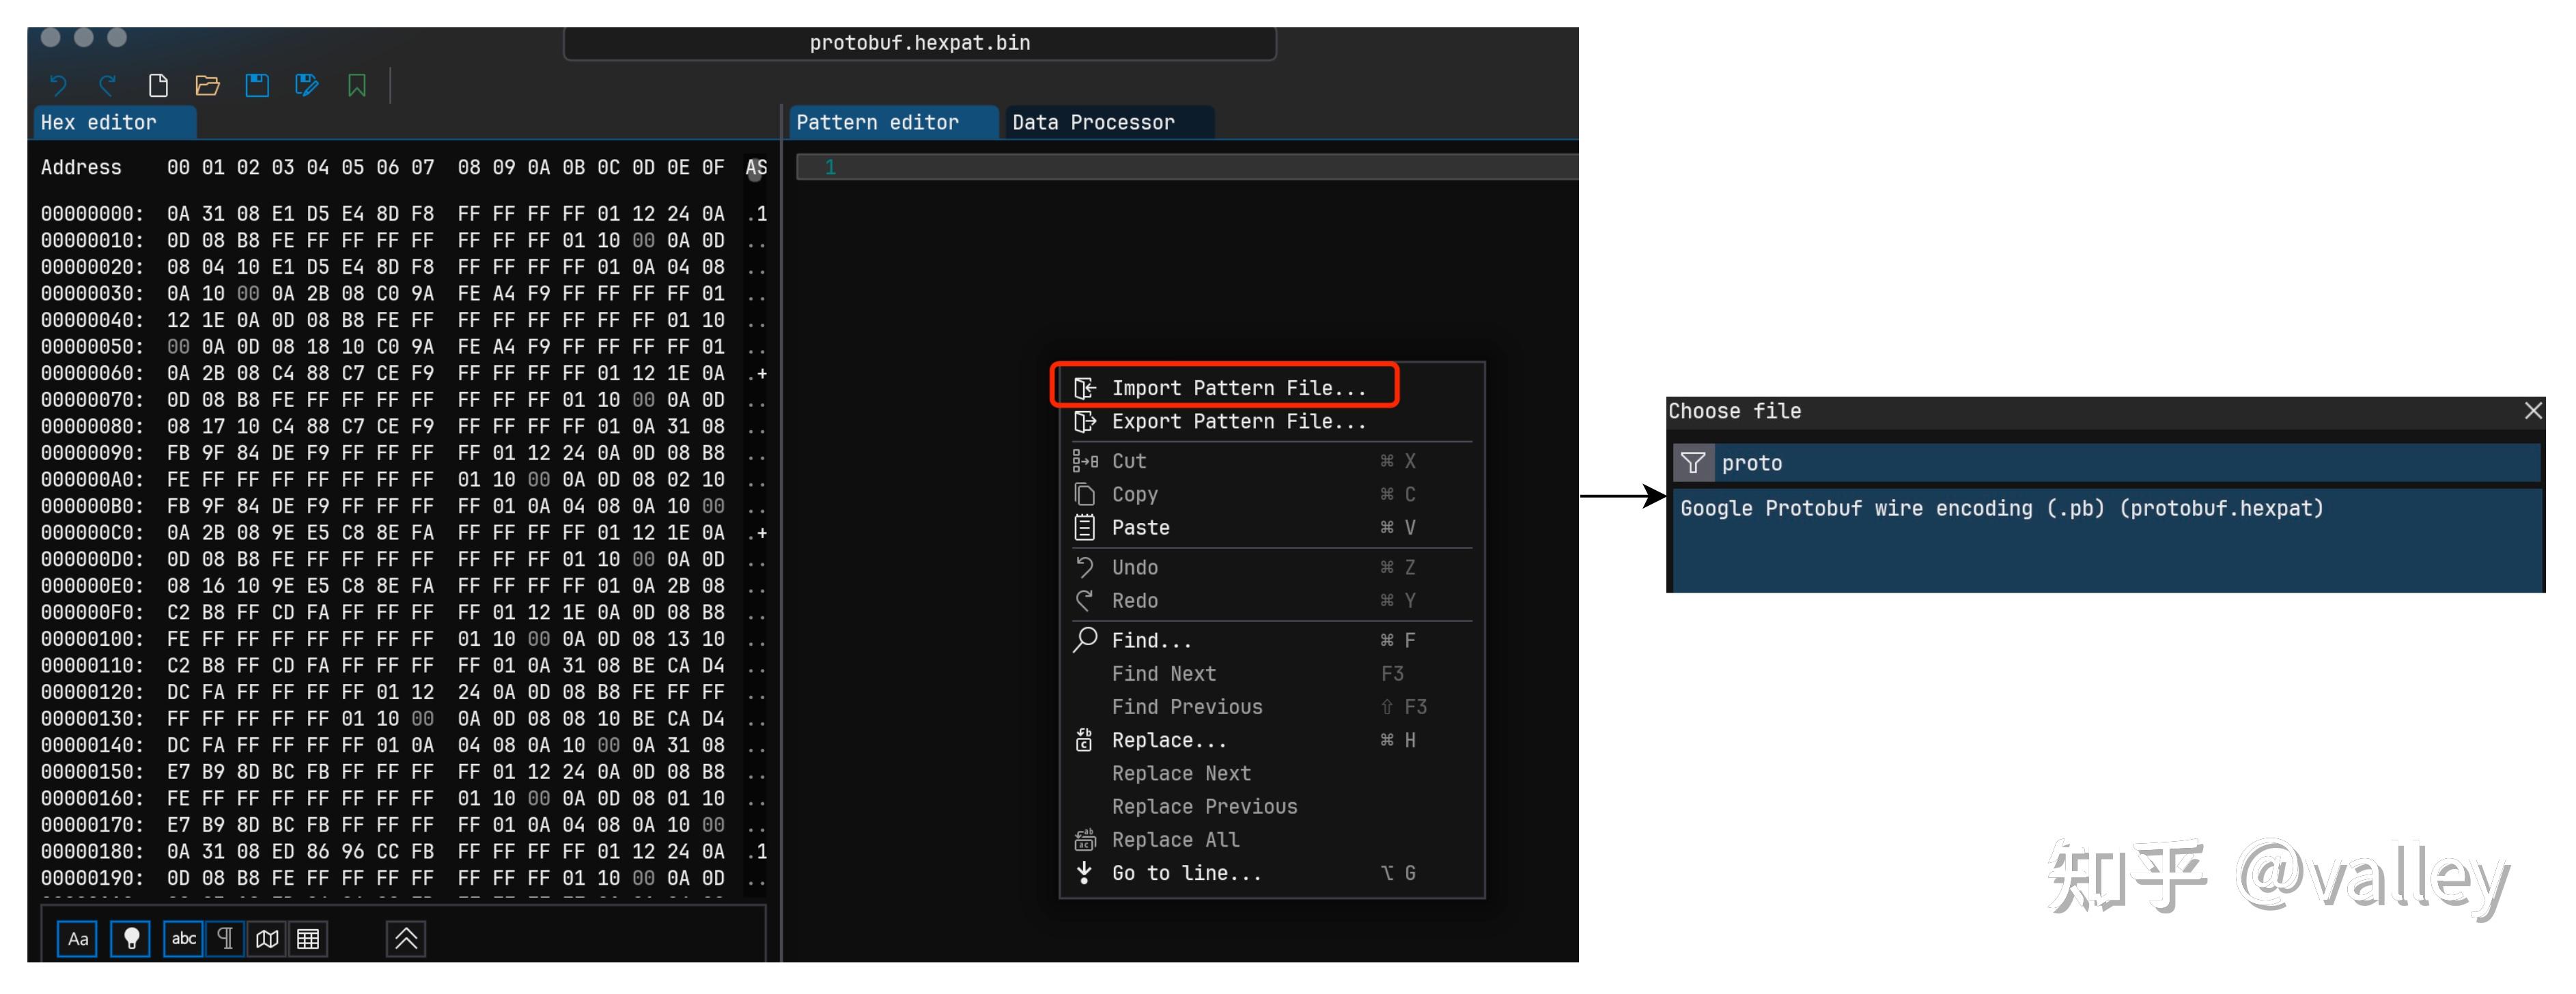This screenshot has width=2576, height=994.
Task: Toggle uppercase hex 'Aa' button
Action: coord(78,939)
